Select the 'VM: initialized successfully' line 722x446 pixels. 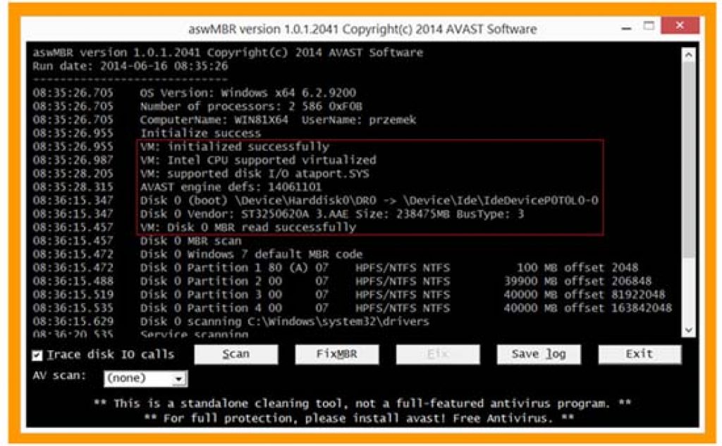pos(235,147)
